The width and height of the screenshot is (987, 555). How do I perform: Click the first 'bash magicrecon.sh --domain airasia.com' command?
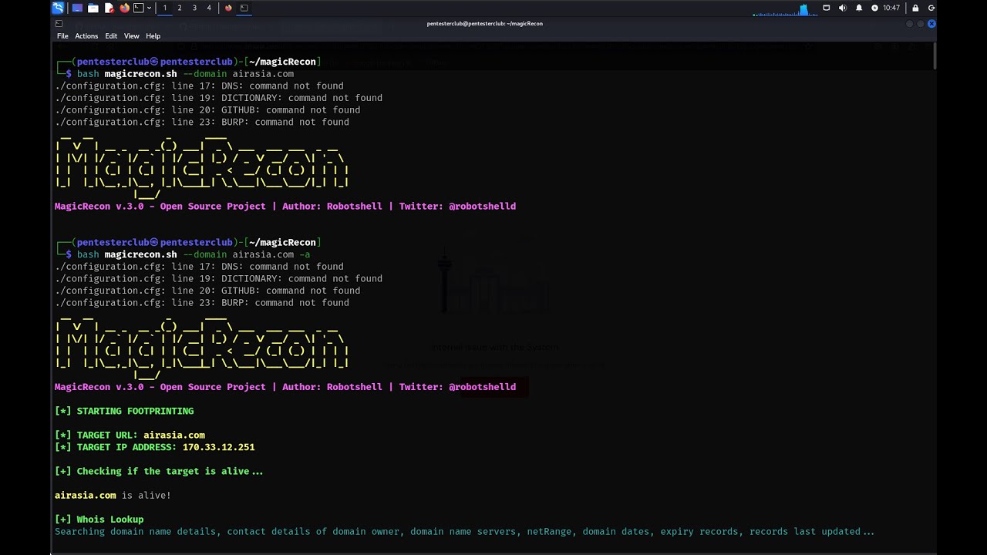pyautogui.click(x=185, y=74)
